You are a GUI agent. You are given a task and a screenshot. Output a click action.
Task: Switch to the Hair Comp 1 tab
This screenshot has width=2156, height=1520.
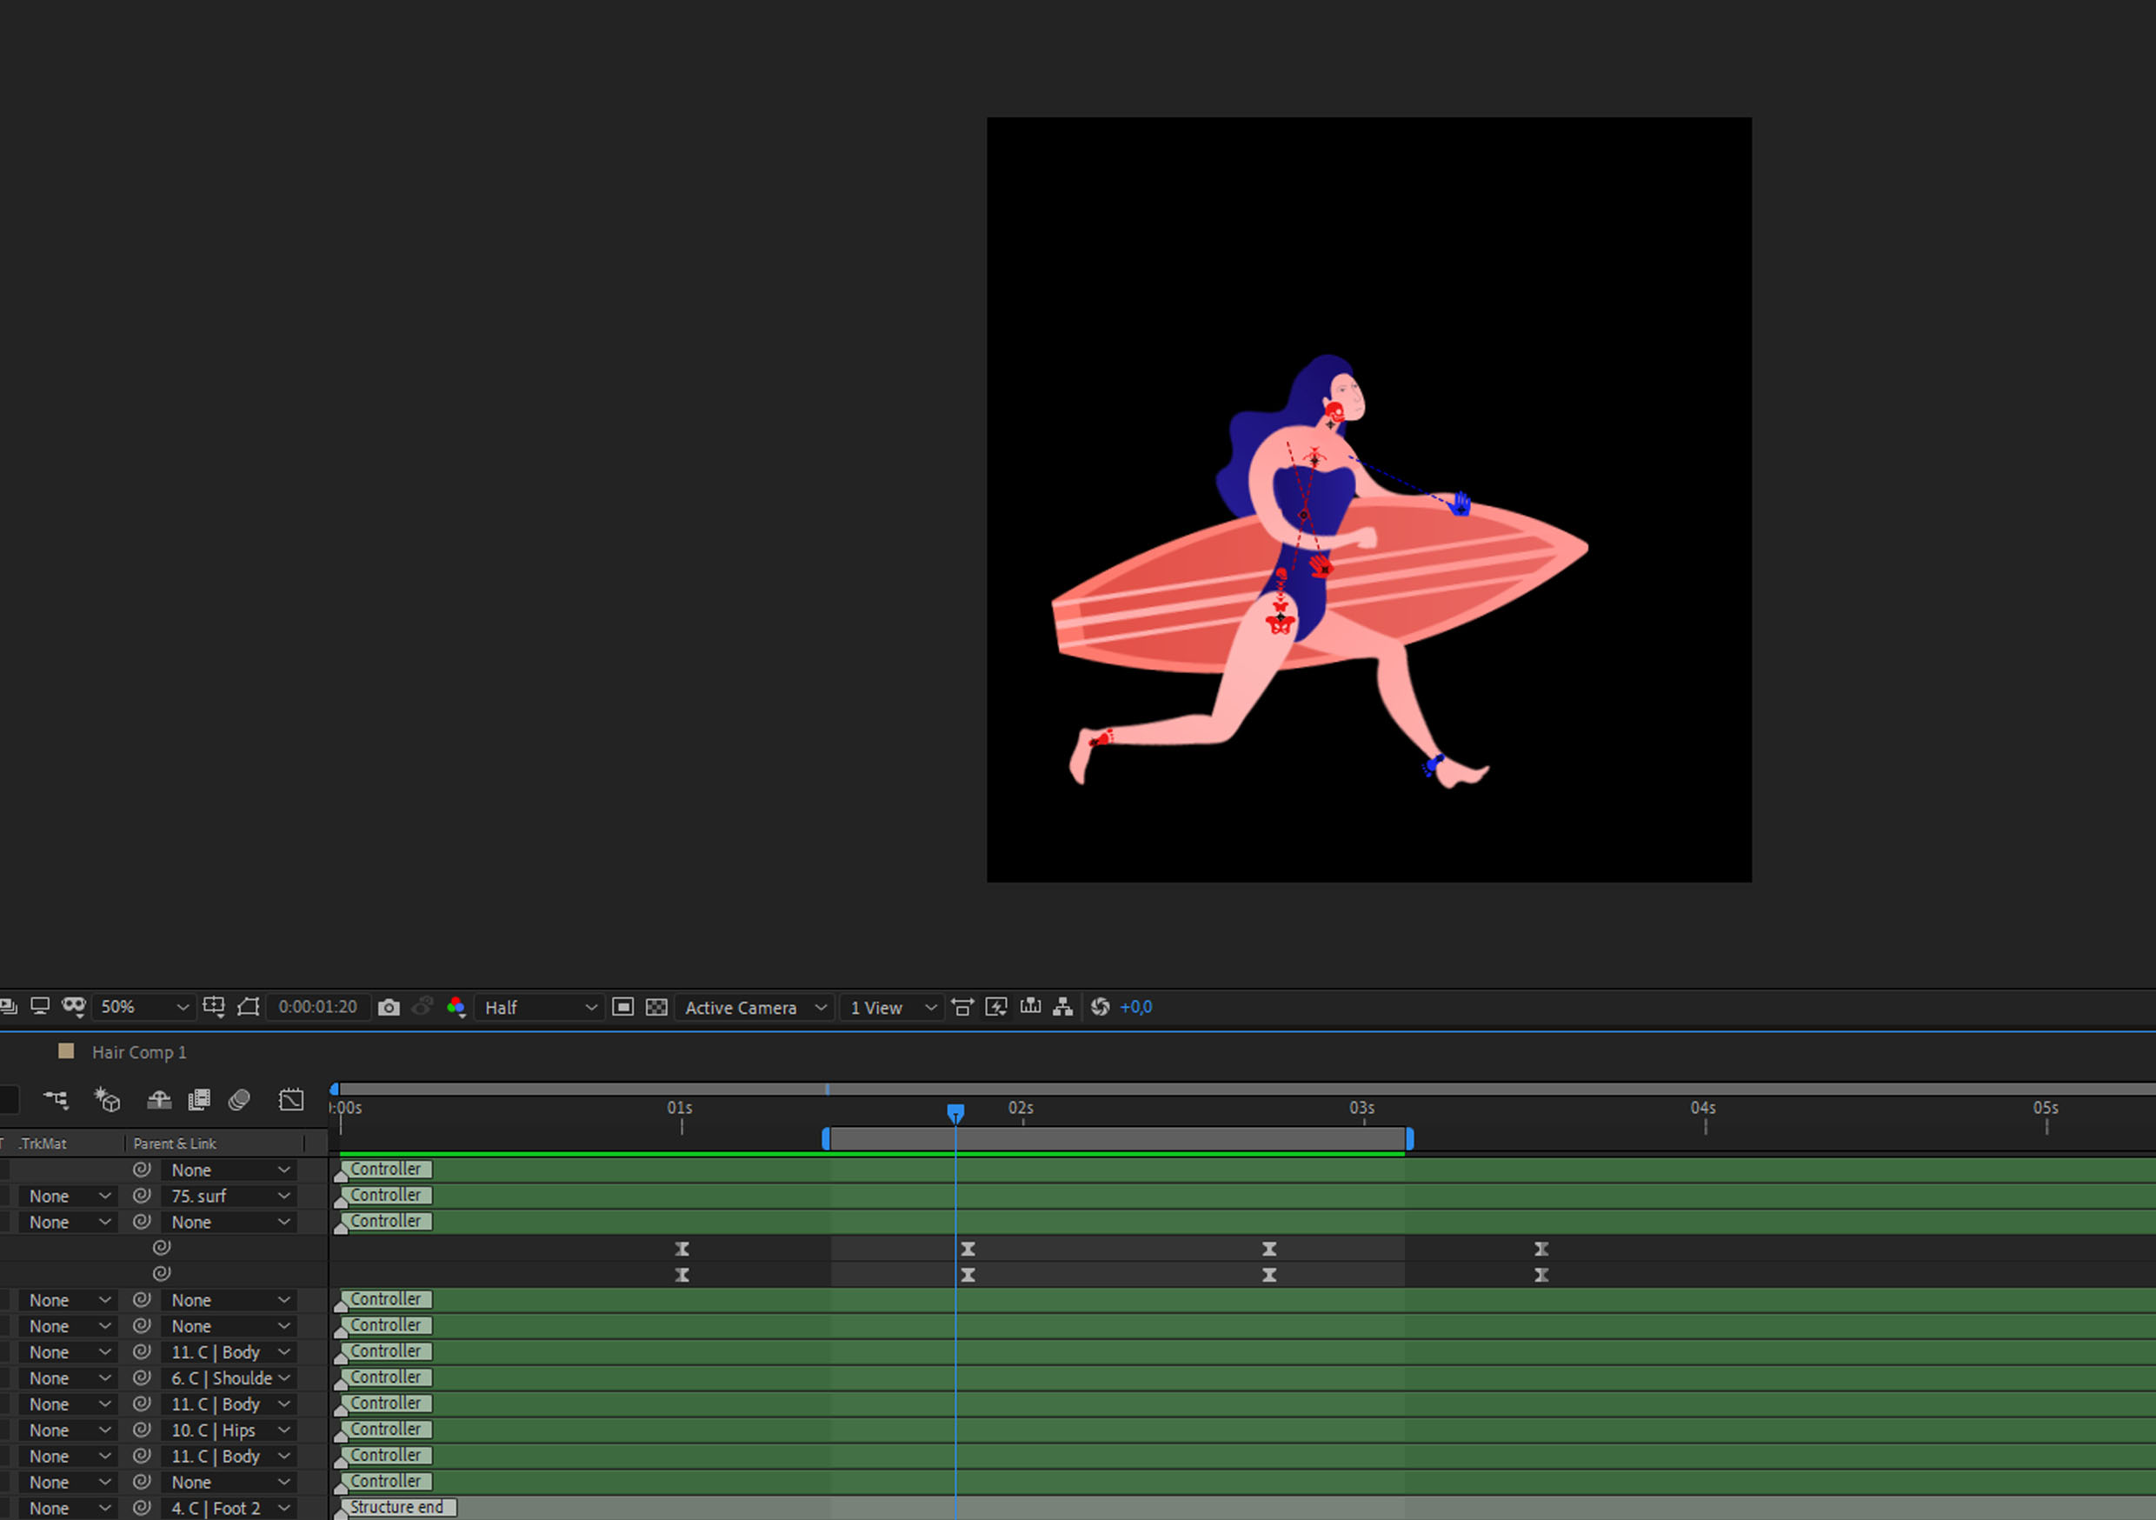point(139,1052)
